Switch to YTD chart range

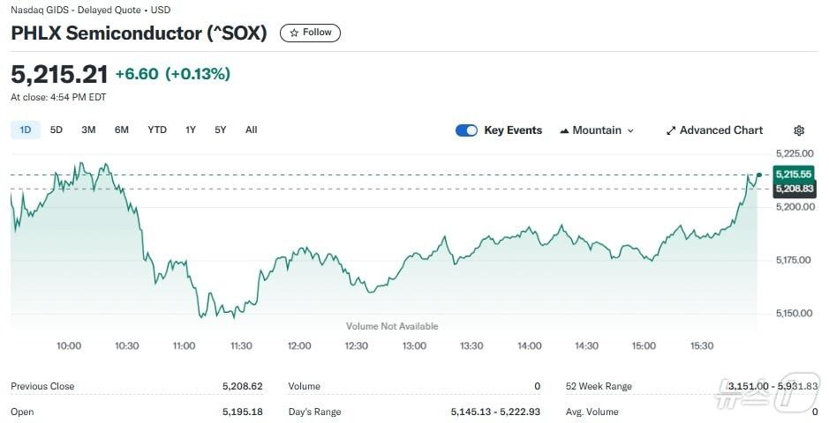click(157, 130)
